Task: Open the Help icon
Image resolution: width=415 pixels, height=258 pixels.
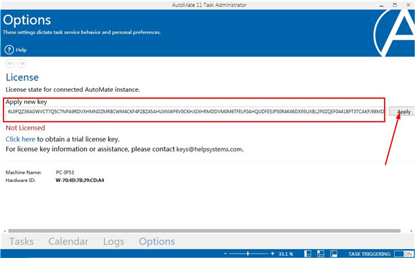Action: click(9, 50)
